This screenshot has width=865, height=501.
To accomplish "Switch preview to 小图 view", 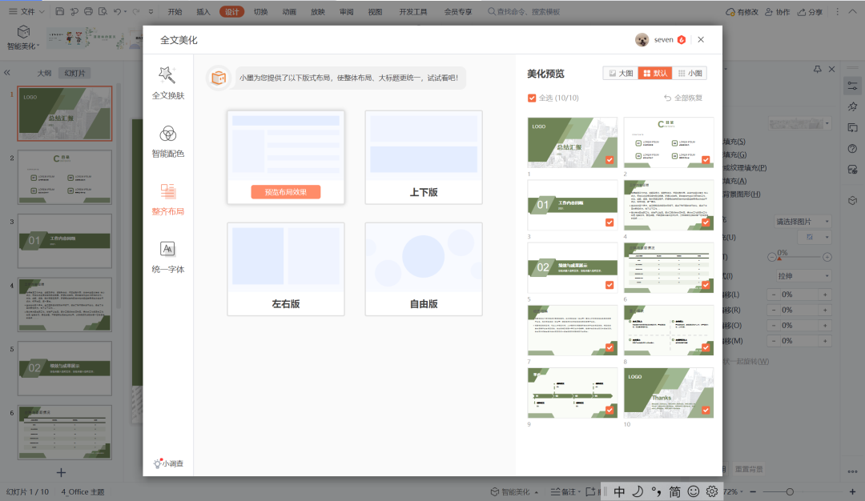I will pyautogui.click(x=690, y=73).
